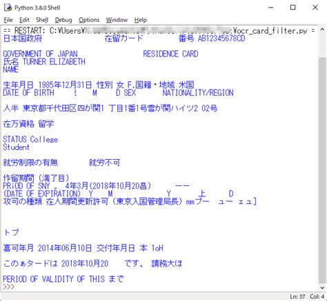Click the birth date 1985年12月31日
327x301 pixels.
tap(65, 85)
